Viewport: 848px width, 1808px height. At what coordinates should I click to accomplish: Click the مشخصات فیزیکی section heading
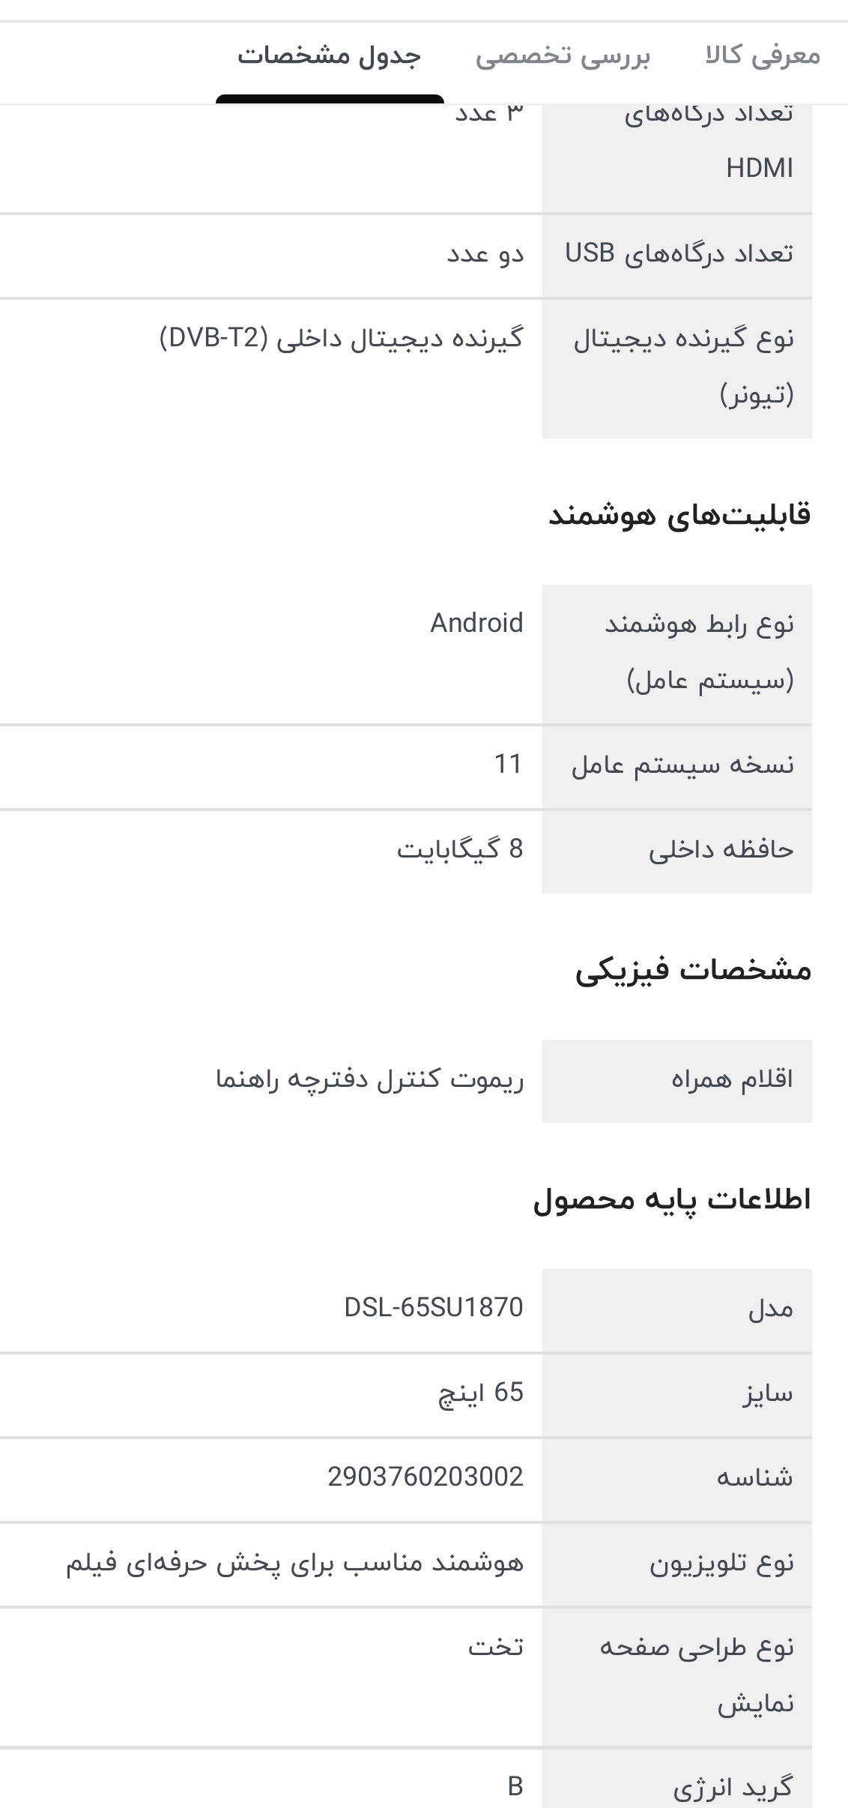click(x=693, y=971)
